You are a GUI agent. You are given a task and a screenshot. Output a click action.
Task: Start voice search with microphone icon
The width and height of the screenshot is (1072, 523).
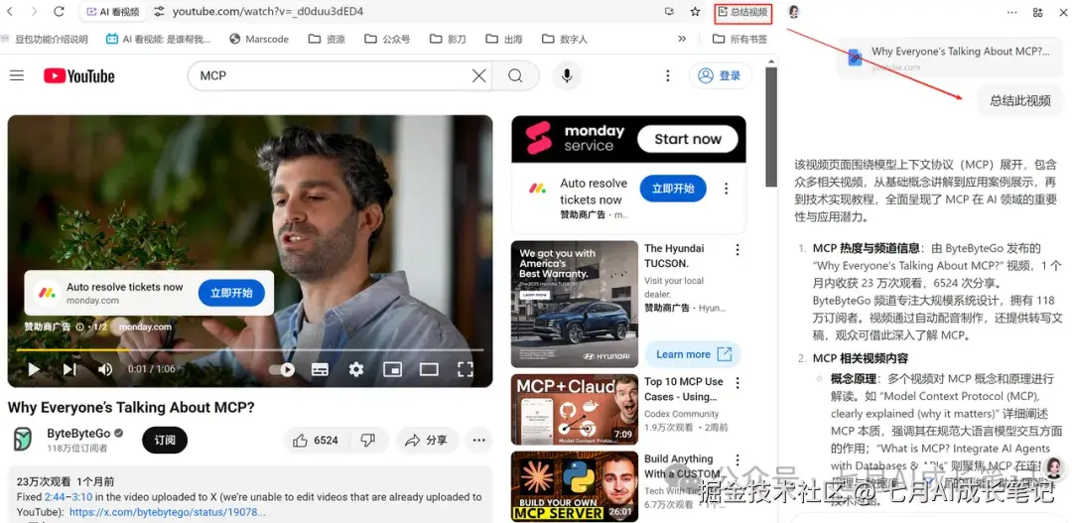click(x=567, y=75)
